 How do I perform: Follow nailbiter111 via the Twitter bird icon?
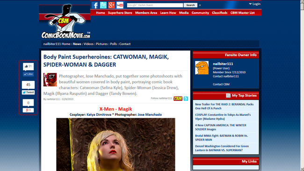point(186,99)
